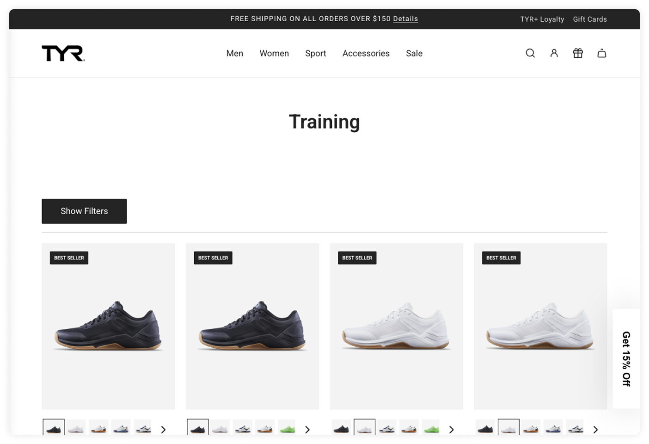Click Best Seller badge on first product

point(69,258)
